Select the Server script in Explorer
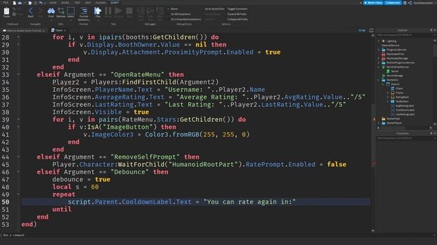Screen dimensions: 437x245 point(395,71)
